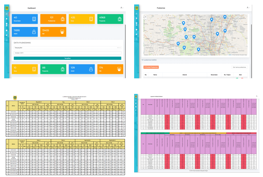Click the Hepatitis B header in the report
This screenshot has height=177, width=263.
click(39, 102)
